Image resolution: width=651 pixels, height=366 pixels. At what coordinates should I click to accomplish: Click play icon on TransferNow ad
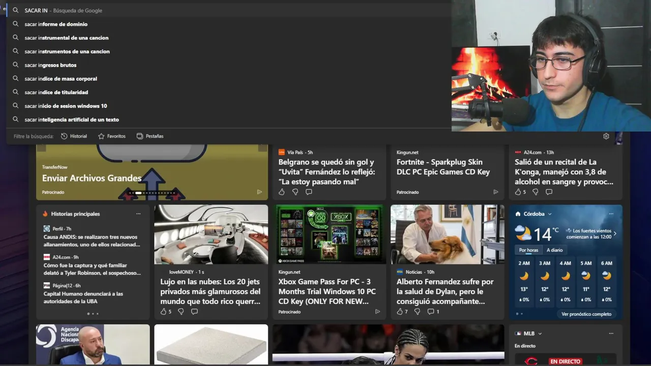[x=259, y=192]
